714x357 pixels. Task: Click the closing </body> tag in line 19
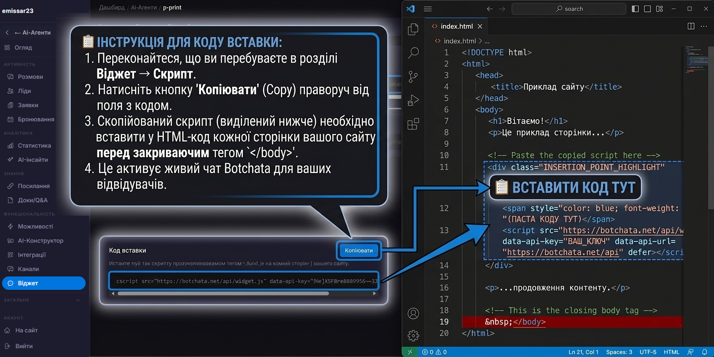coord(529,322)
